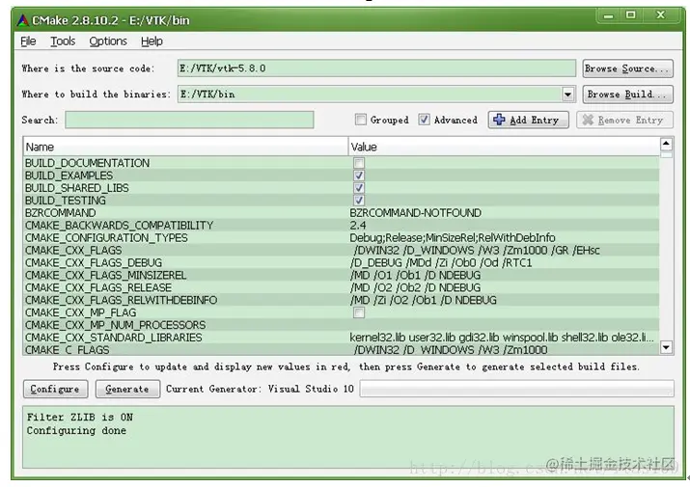Uncheck the Advanced checkbox

point(424,120)
